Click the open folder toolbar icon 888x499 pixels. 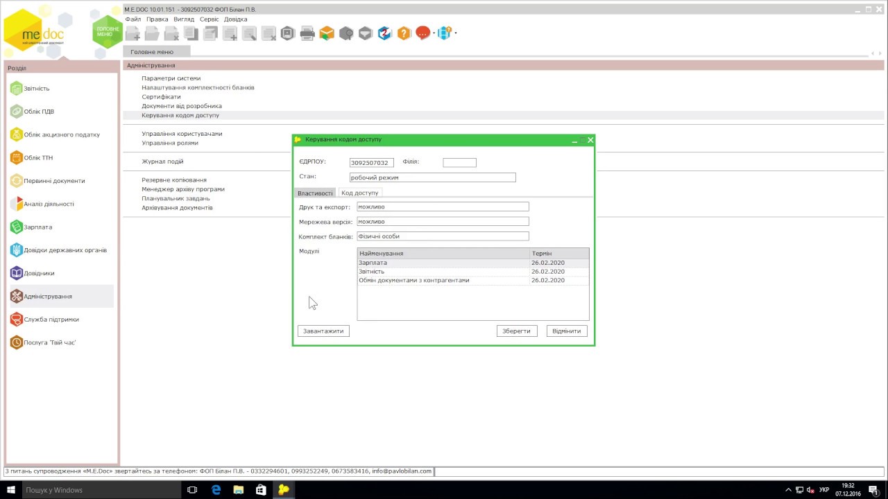152,33
